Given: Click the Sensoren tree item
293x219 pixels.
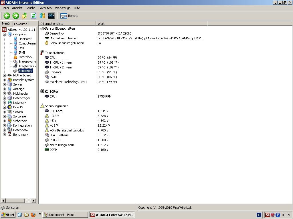Looking at the screenshot, I should 25,71.
